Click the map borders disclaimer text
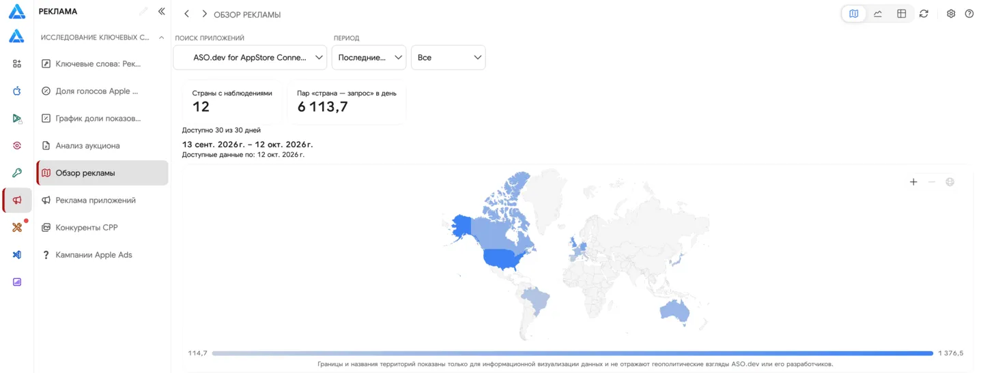 pyautogui.click(x=575, y=364)
